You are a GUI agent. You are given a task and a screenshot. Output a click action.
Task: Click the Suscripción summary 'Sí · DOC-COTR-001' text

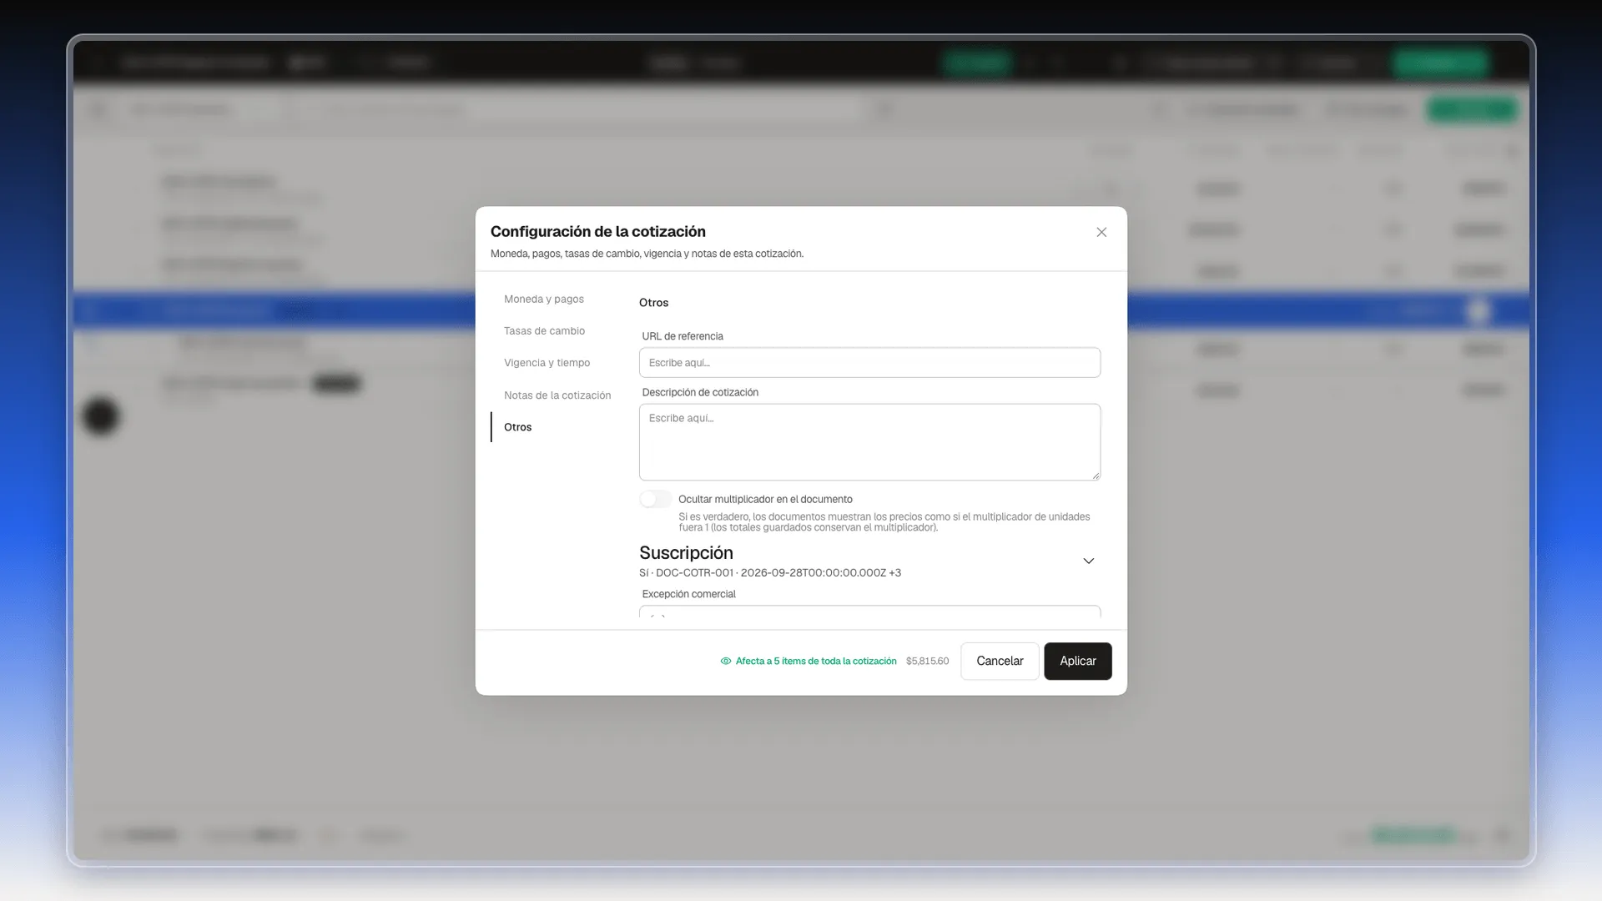(769, 573)
